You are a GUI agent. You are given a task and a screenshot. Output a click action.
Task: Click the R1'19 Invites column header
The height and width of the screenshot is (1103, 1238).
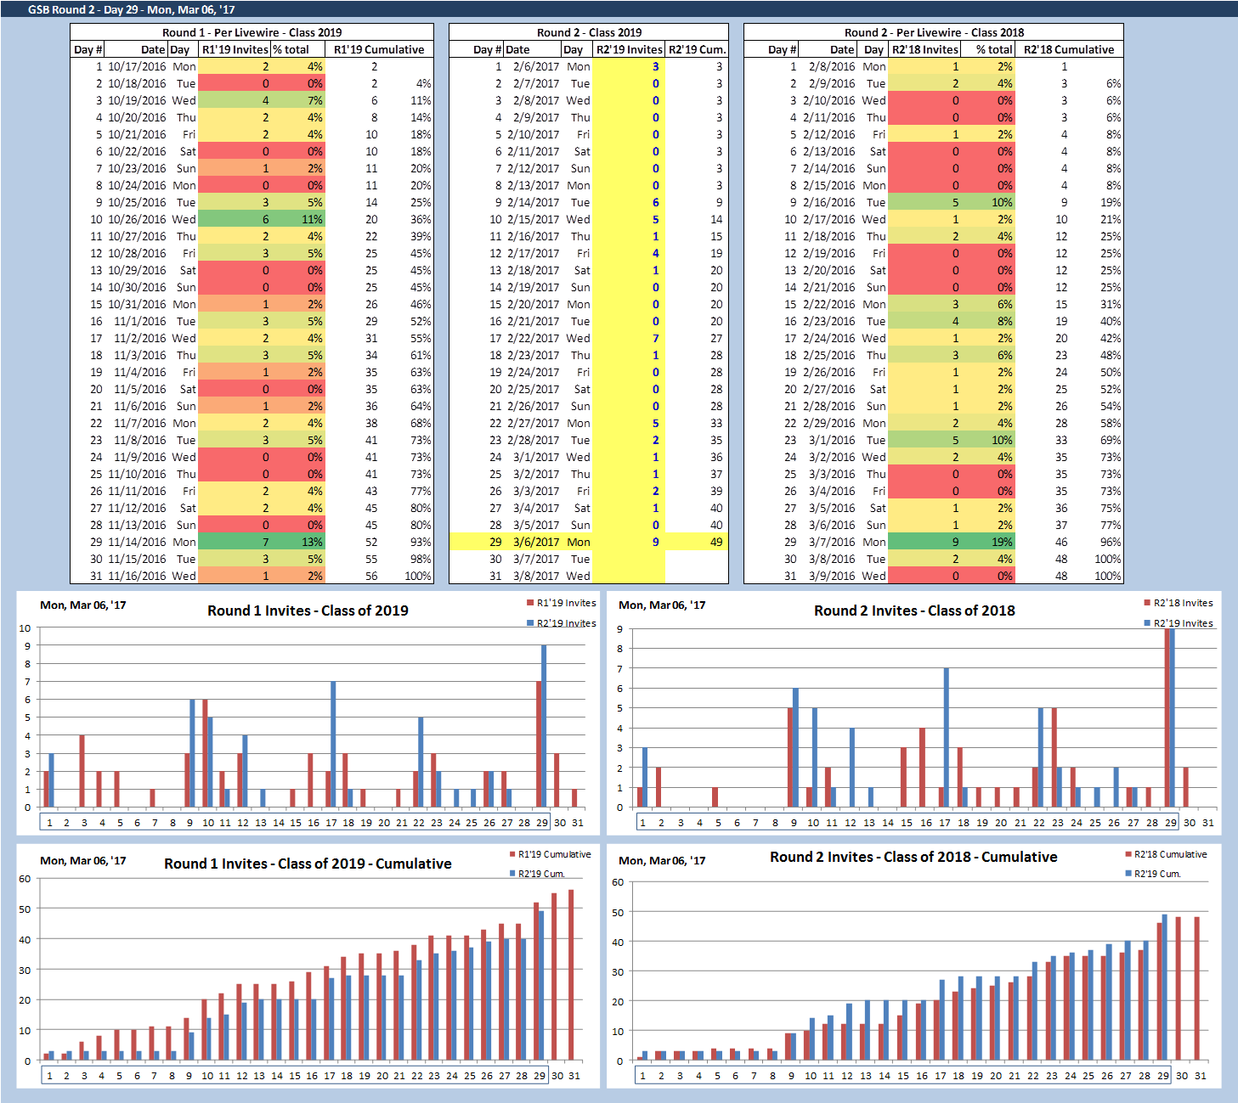(235, 49)
